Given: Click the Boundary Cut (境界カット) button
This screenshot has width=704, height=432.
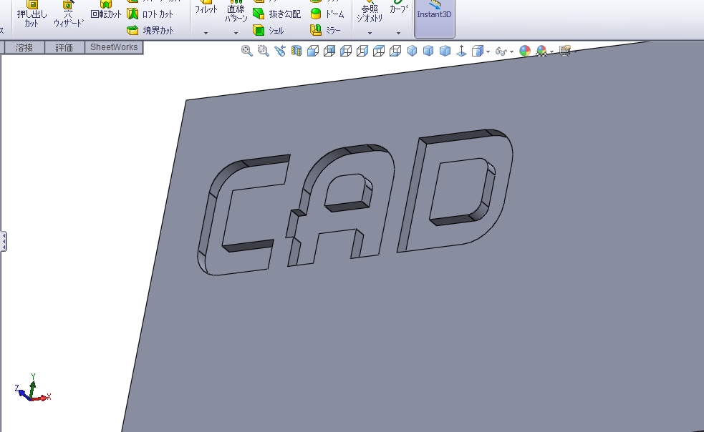Looking at the screenshot, I should 150,31.
